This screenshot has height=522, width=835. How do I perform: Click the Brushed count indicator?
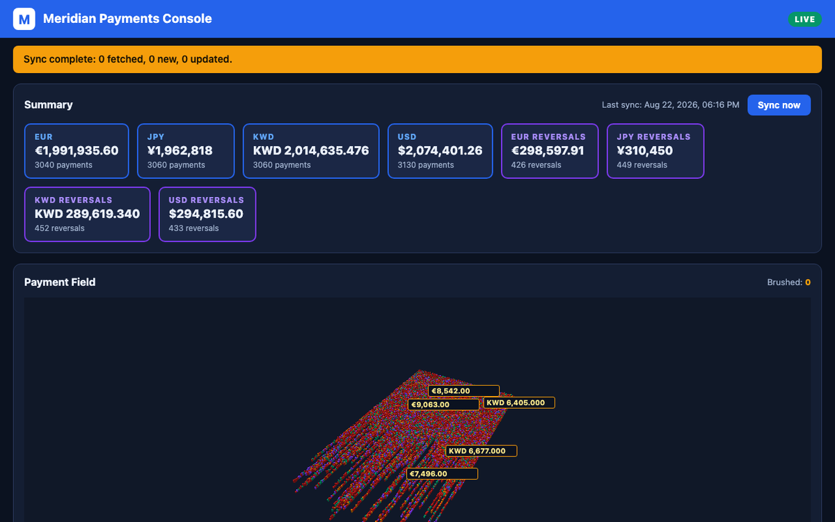(x=789, y=283)
